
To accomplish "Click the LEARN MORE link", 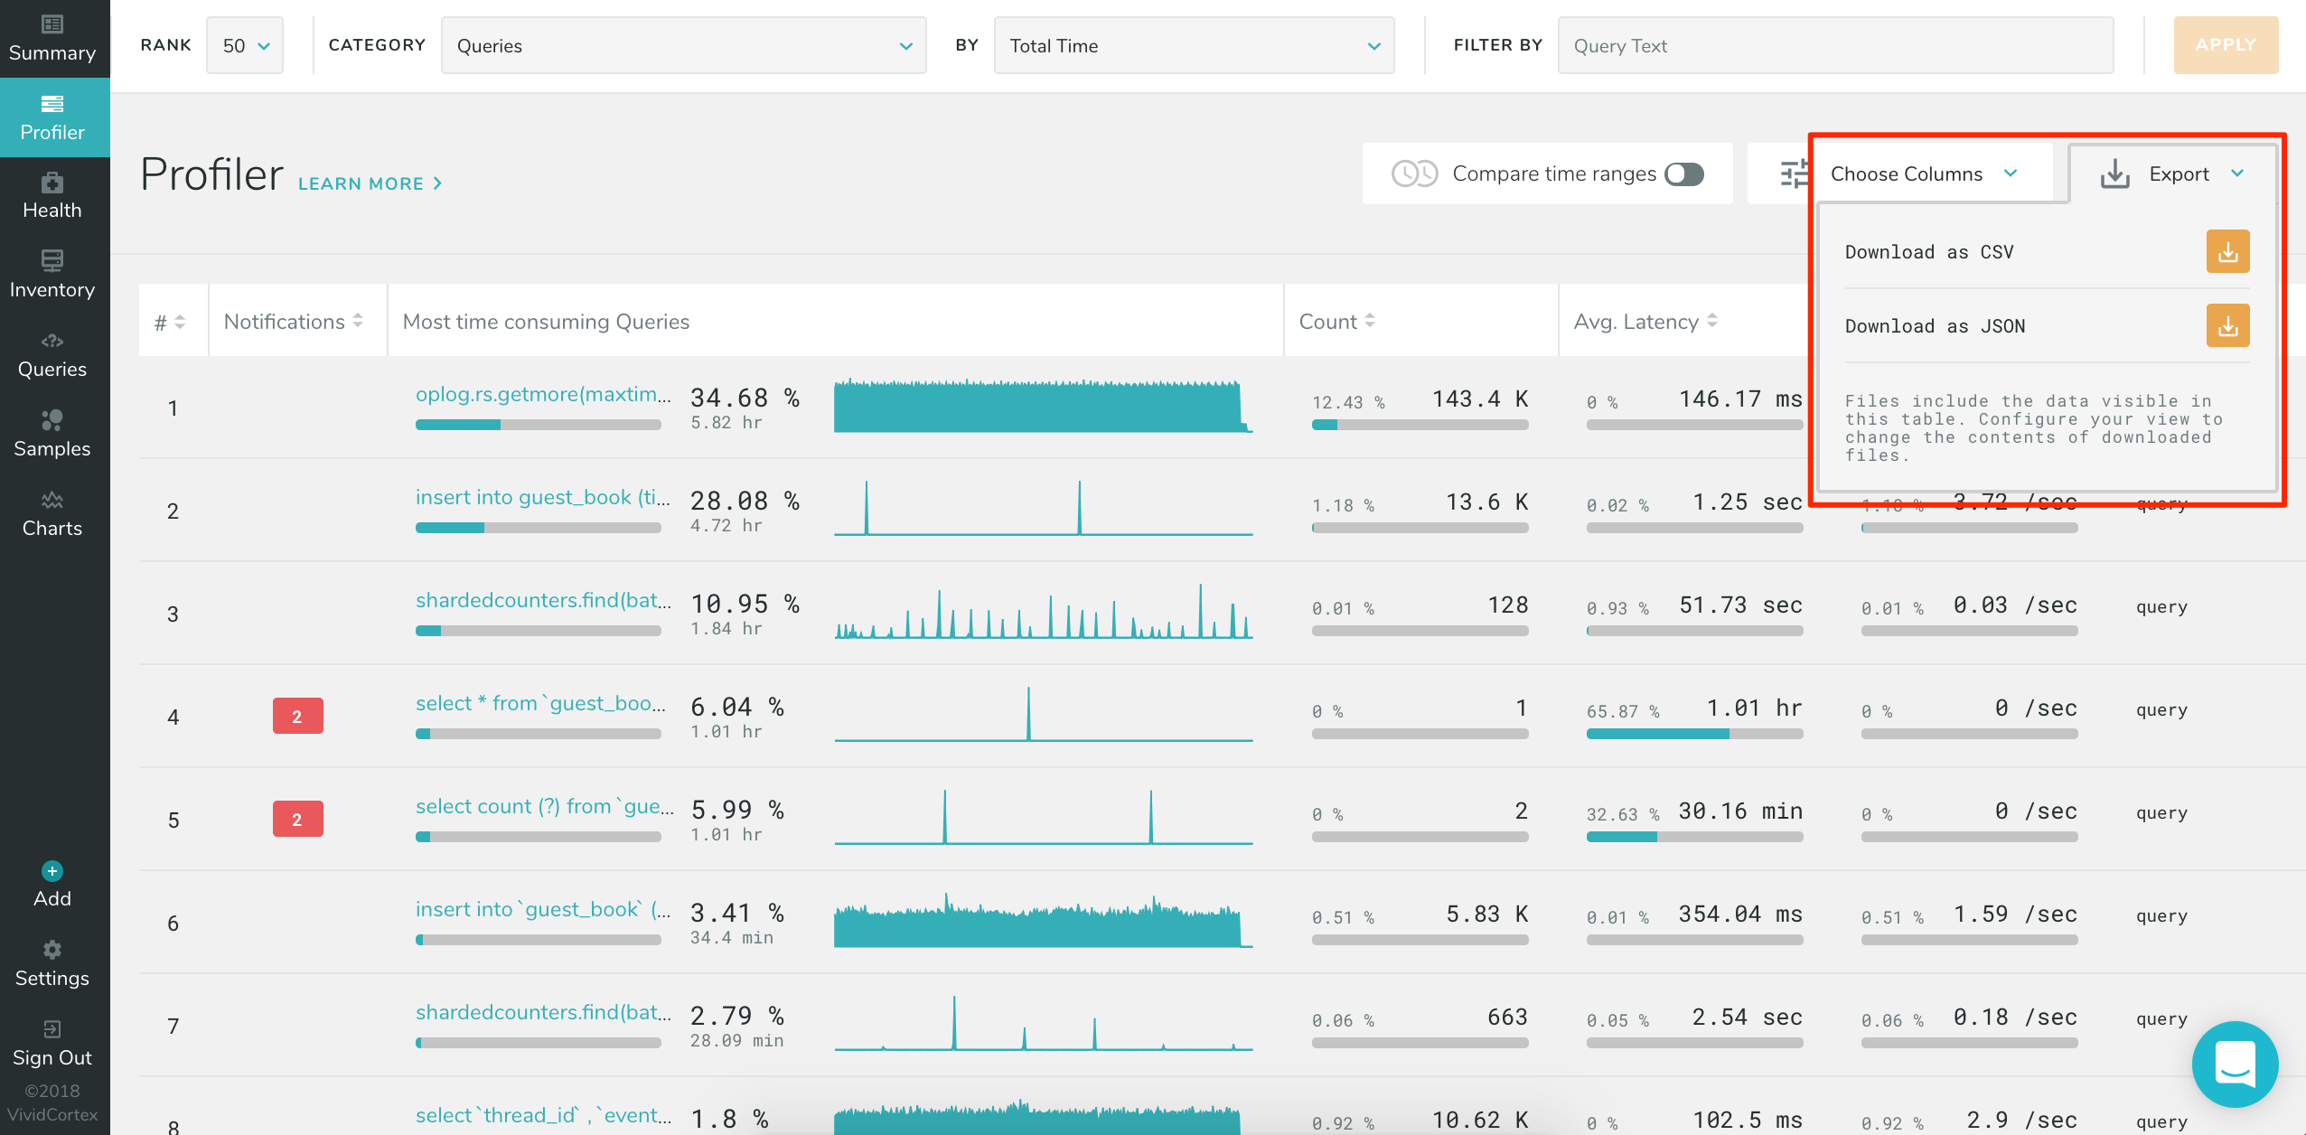I will click(370, 183).
